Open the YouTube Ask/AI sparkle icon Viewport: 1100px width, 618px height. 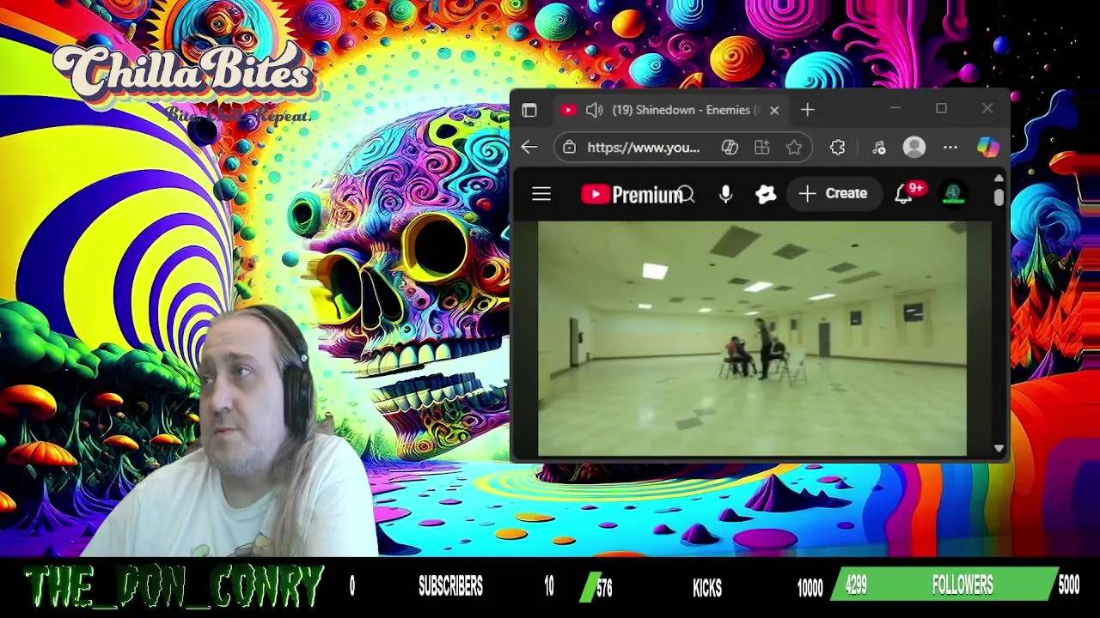(766, 194)
